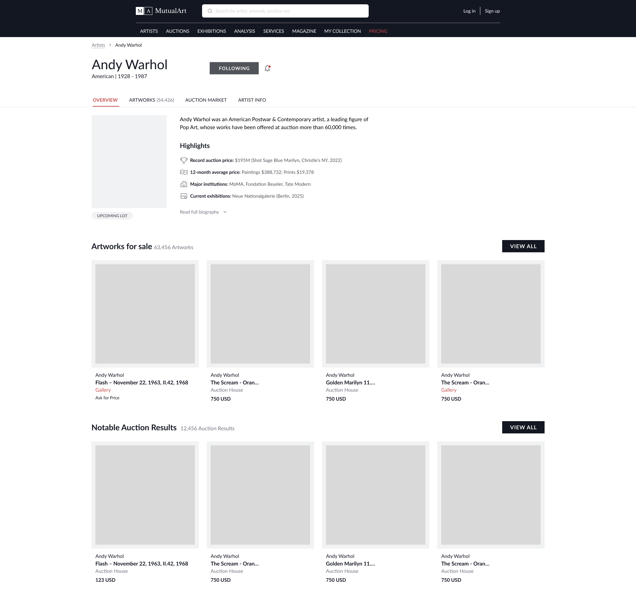Click the '123 USD' price in Notable Auction Results
Screen dimensions: 636x594
[105, 580]
